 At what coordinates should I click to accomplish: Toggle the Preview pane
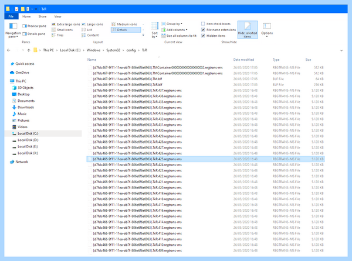coord(34,26)
